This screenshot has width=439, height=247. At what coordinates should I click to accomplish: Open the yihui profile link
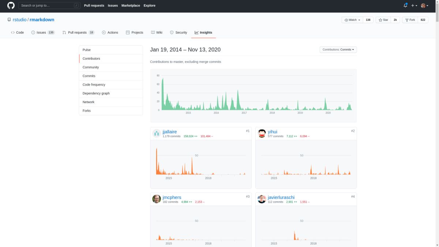273,132
